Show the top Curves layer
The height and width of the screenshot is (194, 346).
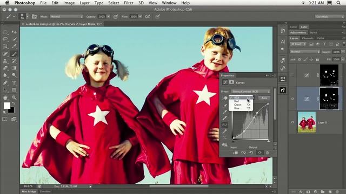pos(292,75)
